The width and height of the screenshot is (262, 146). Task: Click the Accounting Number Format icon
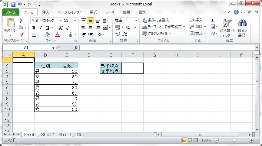118,28
